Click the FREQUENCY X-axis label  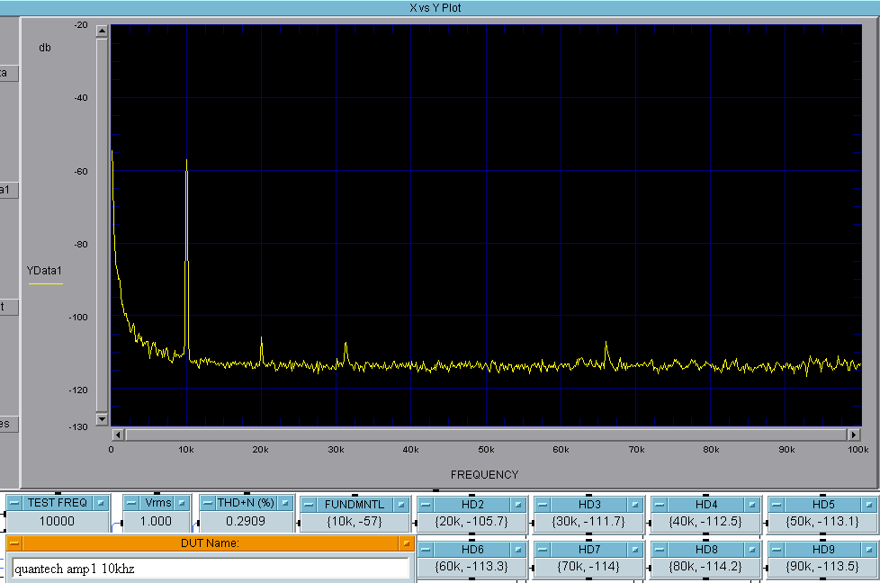(x=484, y=475)
